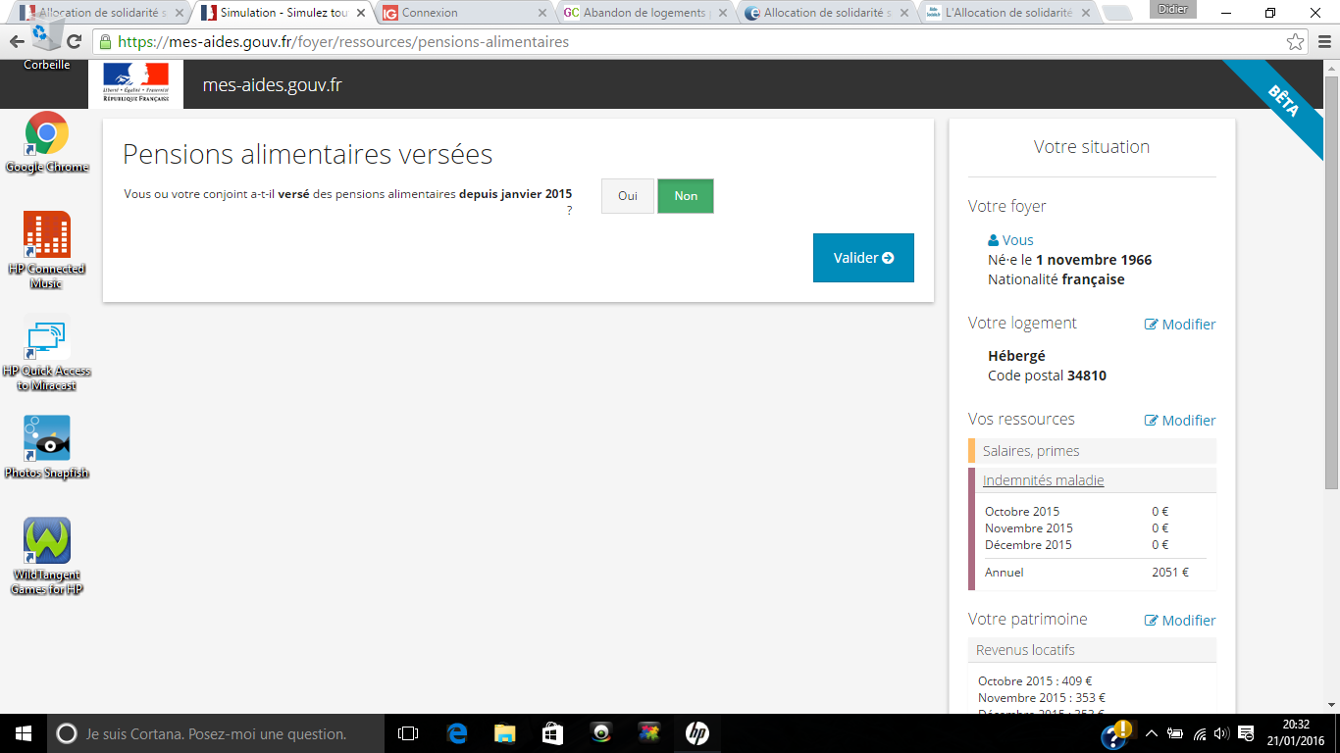The image size is (1340, 753).
Task: Select the Non answer
Action: [x=686, y=196]
